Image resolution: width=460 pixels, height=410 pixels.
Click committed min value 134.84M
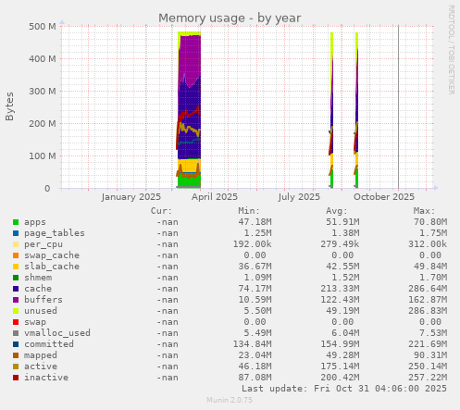253,344
